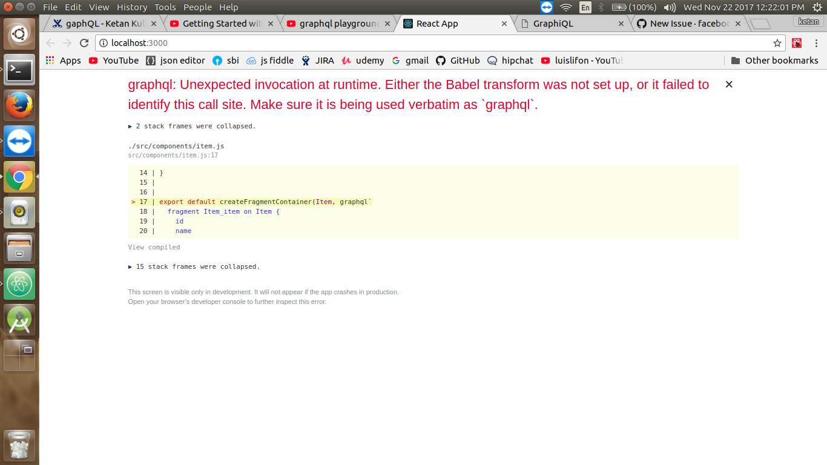Screen dimensions: 827x465
Task: Click the YouTube bookmark icon
Action: click(x=93, y=61)
